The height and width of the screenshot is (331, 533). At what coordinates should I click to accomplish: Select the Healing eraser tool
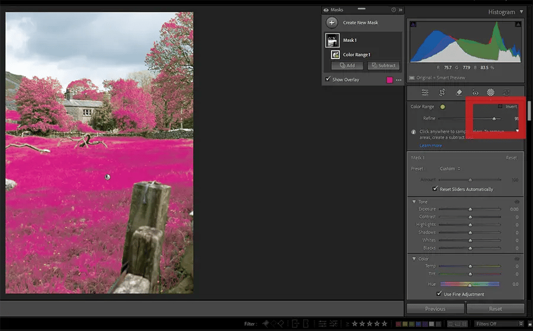[458, 92]
